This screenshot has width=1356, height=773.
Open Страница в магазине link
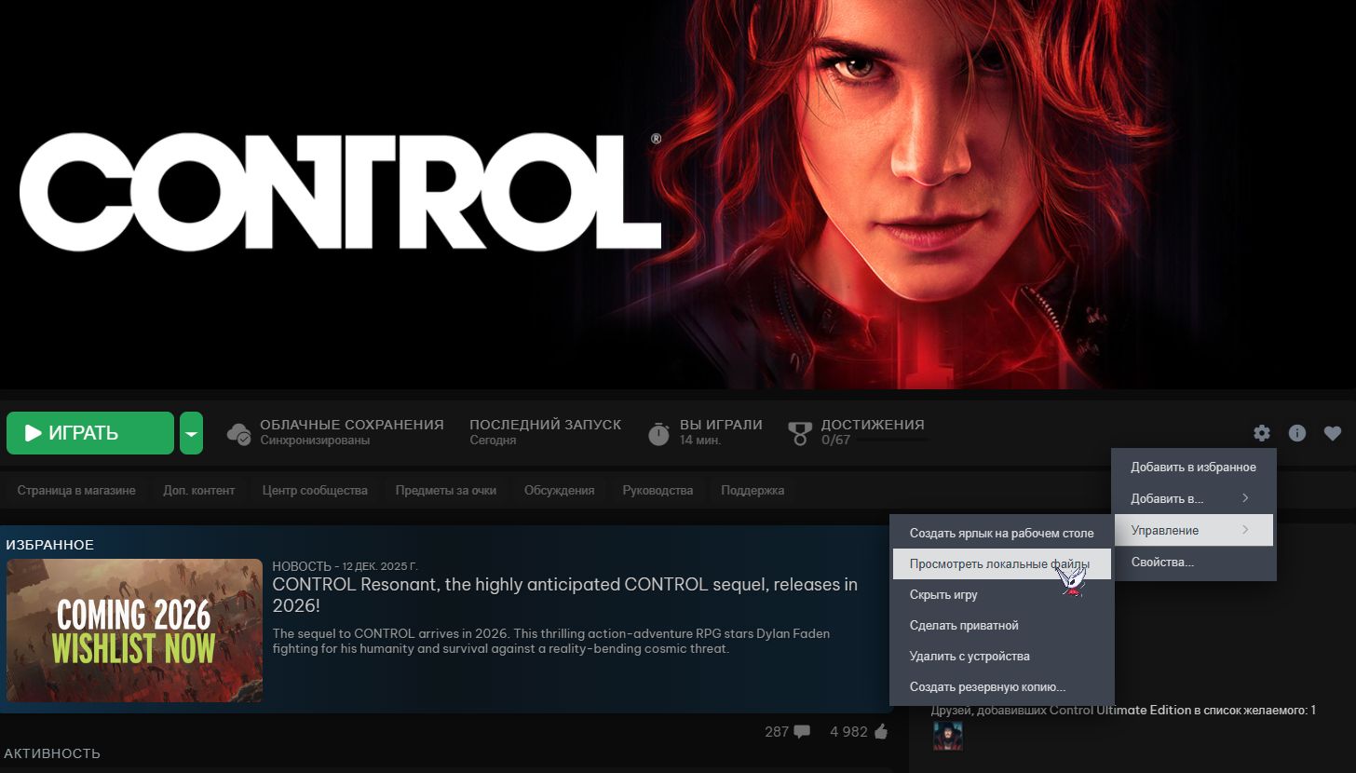tap(76, 490)
